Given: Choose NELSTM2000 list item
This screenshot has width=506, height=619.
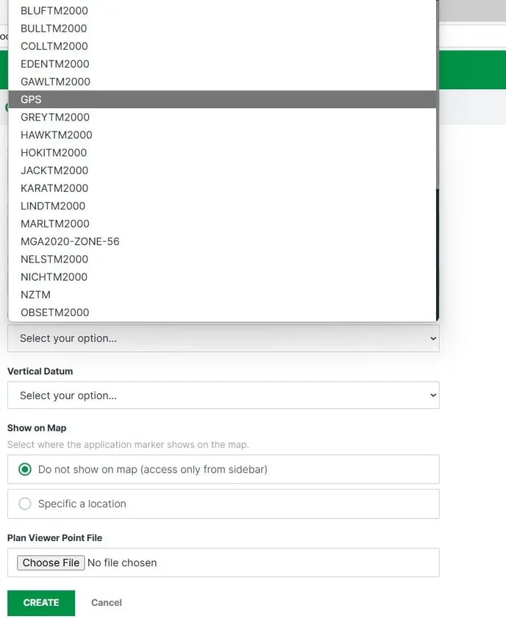Looking at the screenshot, I should [54, 259].
